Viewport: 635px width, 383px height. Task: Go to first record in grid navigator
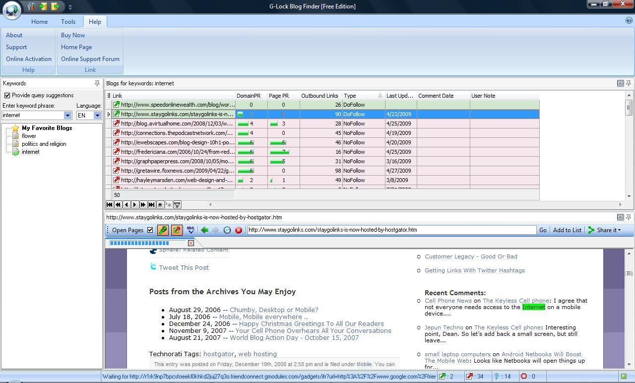[110, 204]
